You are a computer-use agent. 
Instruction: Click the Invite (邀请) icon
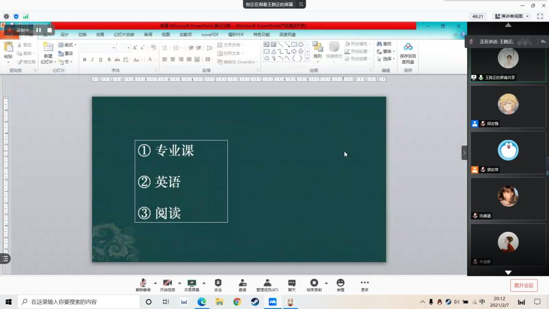pos(242,283)
